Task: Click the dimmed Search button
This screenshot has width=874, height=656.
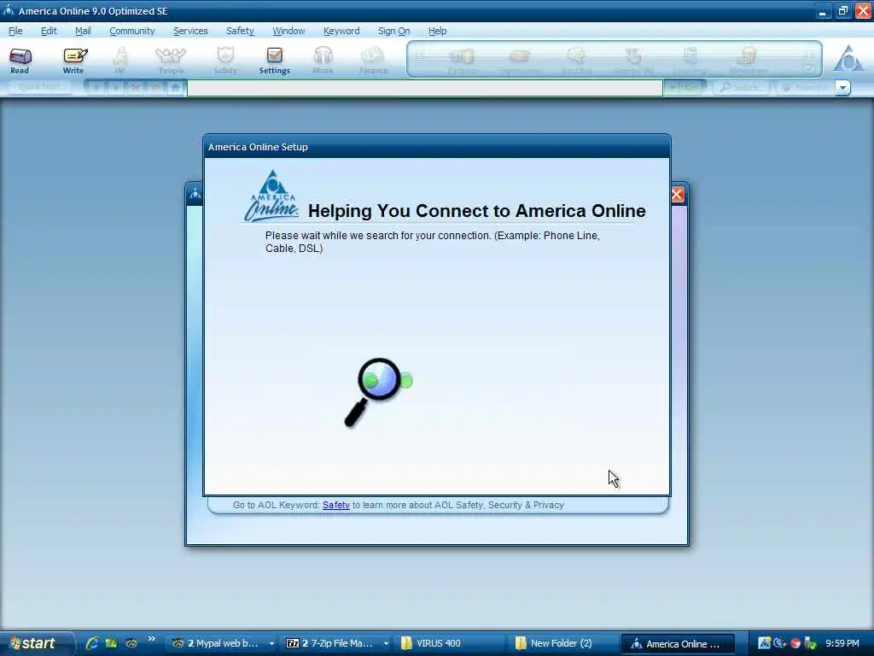Action: point(741,88)
